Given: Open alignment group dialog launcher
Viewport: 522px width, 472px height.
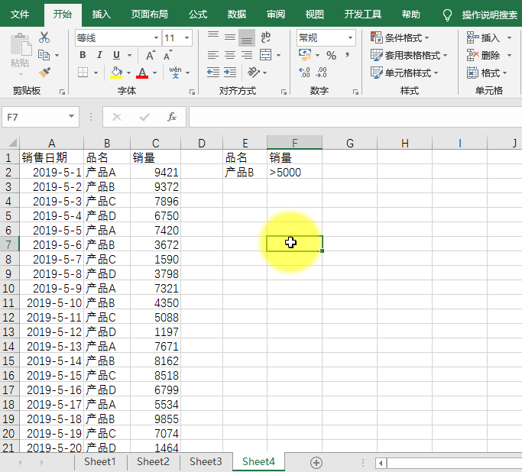Looking at the screenshot, I should (284, 92).
